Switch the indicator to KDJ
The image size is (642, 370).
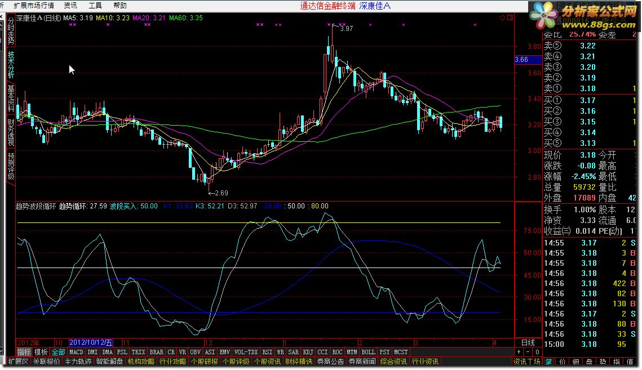click(308, 352)
